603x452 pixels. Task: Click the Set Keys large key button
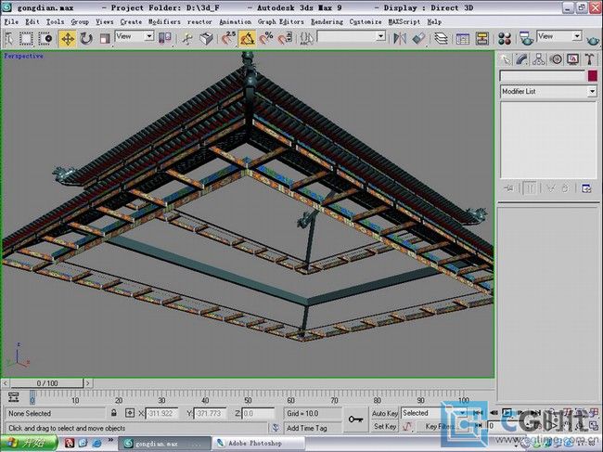coord(355,420)
